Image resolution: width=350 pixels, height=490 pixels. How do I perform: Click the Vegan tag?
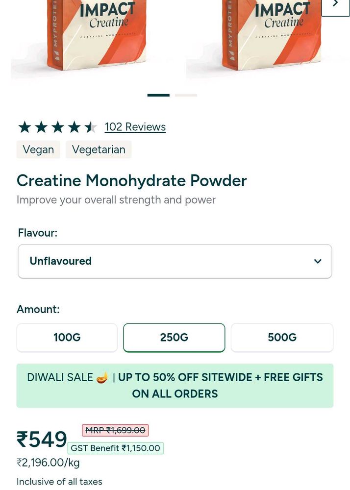[x=38, y=149]
